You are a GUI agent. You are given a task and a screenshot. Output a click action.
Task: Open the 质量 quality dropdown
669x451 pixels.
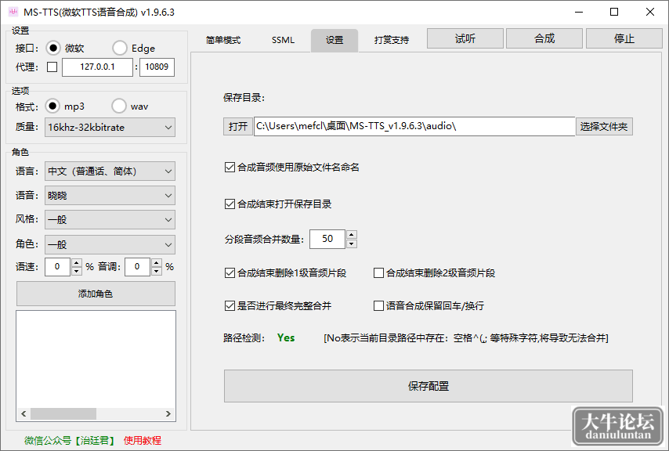[x=110, y=128]
